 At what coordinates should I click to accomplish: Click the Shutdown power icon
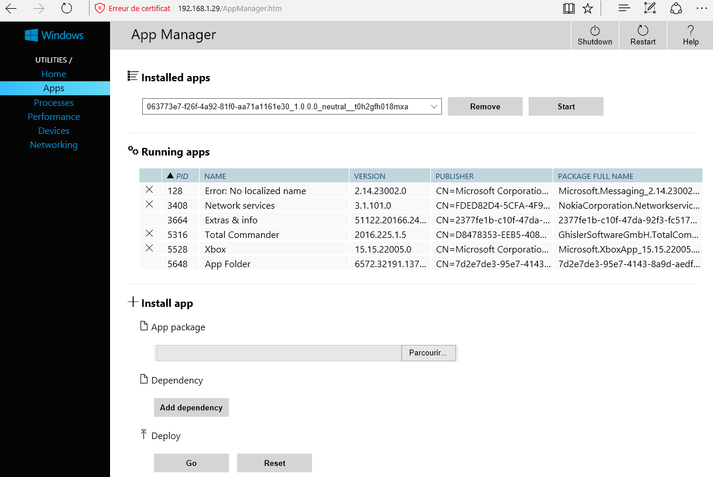tap(595, 31)
